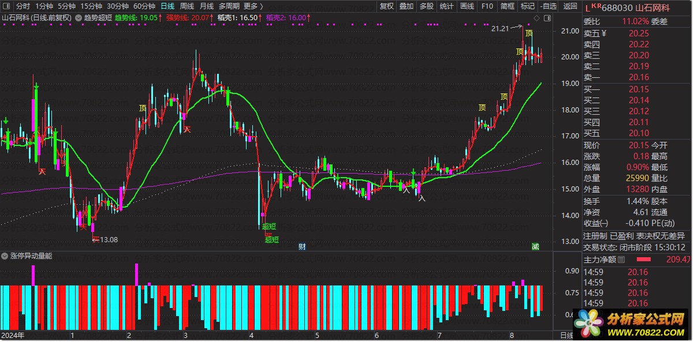The width and height of the screenshot is (694, 342).
Task: Click the 2024年 date axis label
Action: click(x=12, y=335)
